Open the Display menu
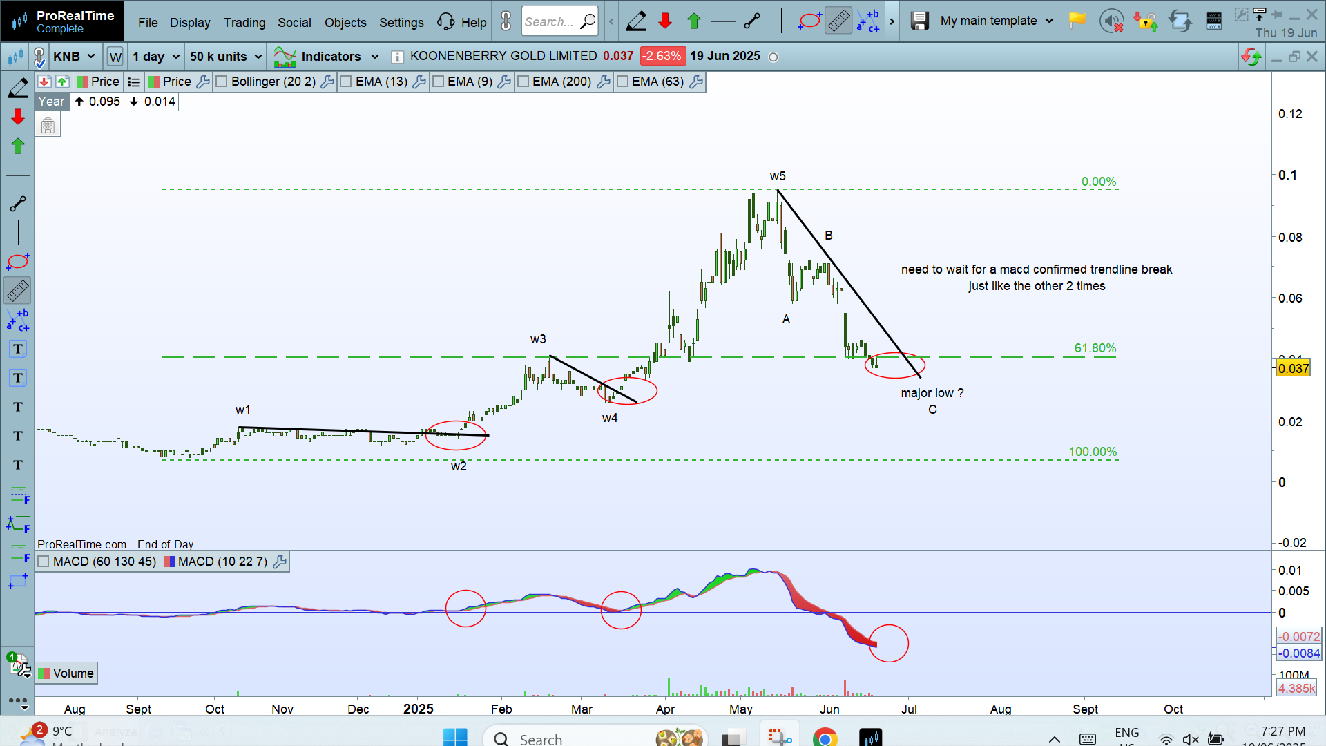The image size is (1326, 746). pyautogui.click(x=190, y=22)
